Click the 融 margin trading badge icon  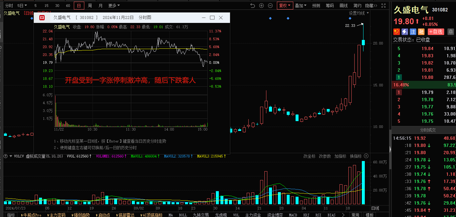(421, 31)
